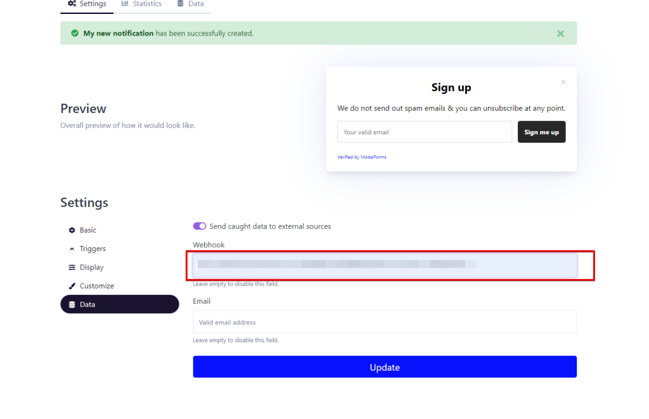Click the gears icon on the Settings tab
The width and height of the screenshot is (649, 419).
click(72, 4)
